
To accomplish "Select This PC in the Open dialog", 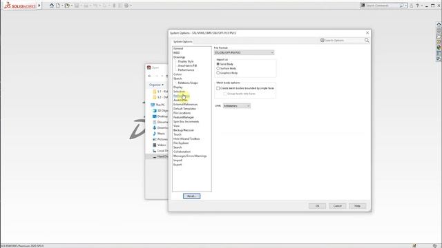I will pyautogui.click(x=160, y=105).
